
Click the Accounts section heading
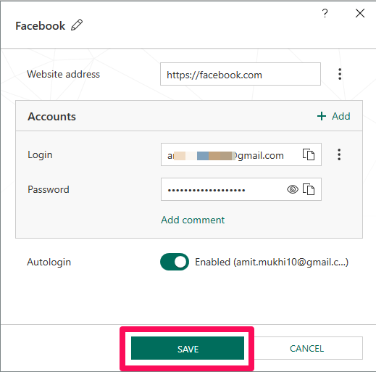click(51, 117)
